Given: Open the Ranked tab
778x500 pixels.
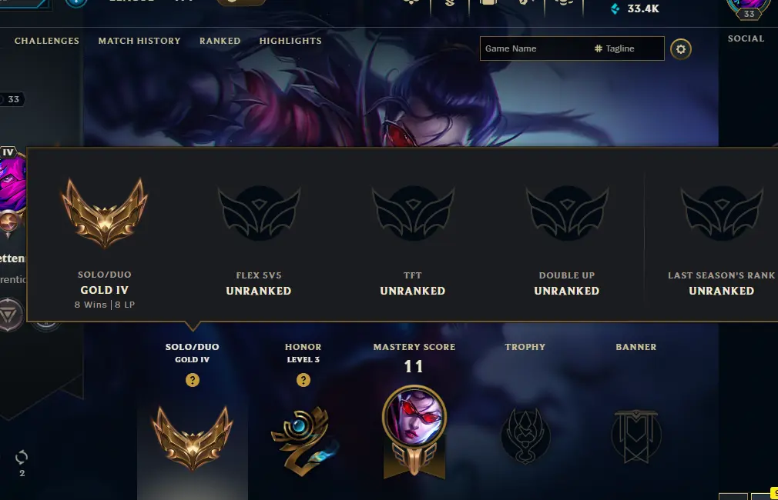Looking at the screenshot, I should pos(220,41).
